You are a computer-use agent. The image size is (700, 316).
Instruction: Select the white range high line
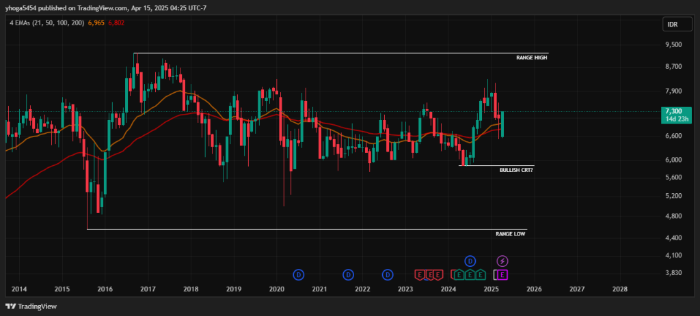340,53
